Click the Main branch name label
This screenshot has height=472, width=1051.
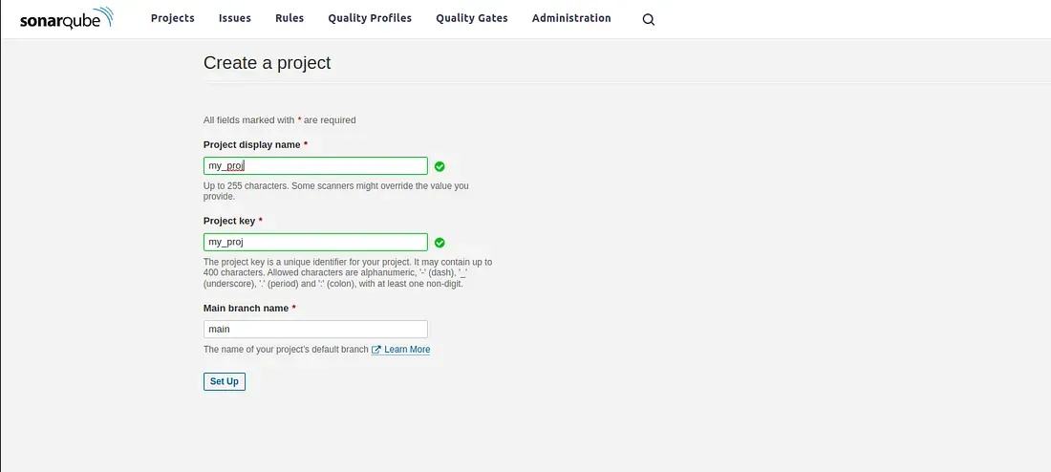(x=247, y=308)
